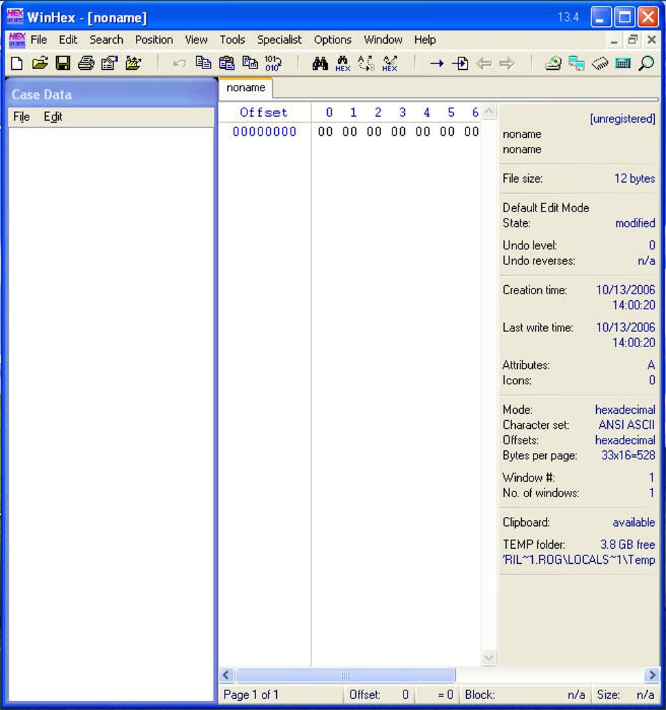
Task: Click the Paste into new file icon
Action: [x=249, y=63]
